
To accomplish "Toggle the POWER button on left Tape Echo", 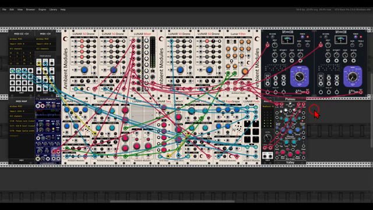I will pyautogui.click(x=302, y=37).
